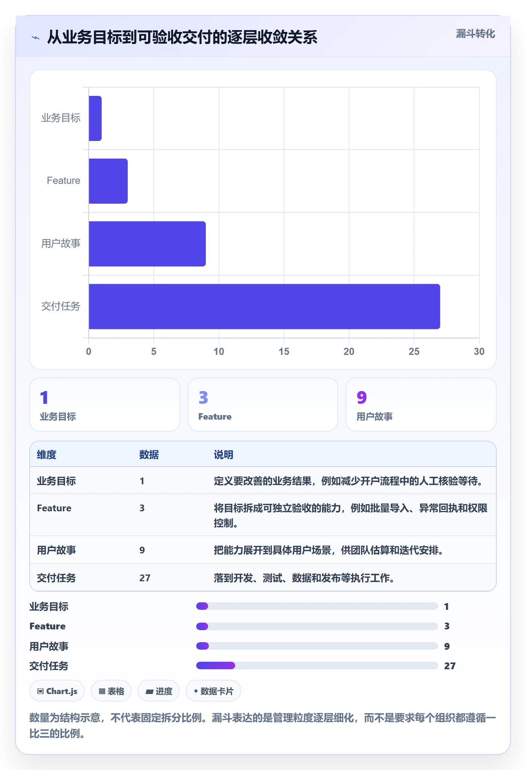Click the 说明 column header
This screenshot has height=770, width=526.
coord(224,455)
